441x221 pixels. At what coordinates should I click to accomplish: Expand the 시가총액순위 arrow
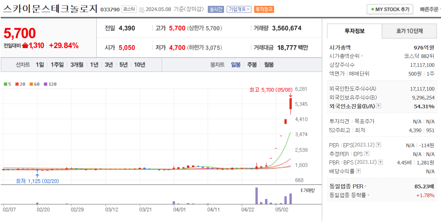coord(362,56)
